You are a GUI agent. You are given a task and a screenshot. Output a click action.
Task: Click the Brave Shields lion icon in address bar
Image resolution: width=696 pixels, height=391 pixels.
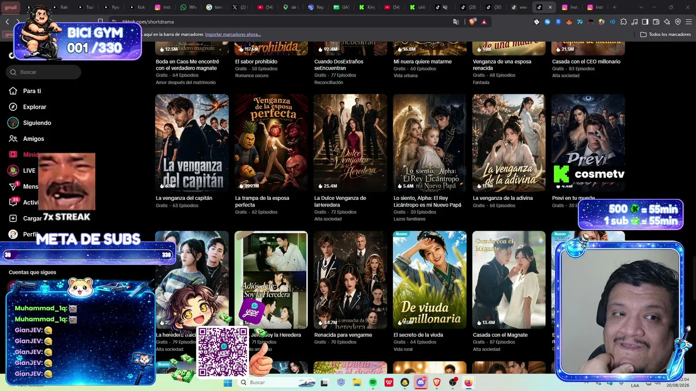point(472,22)
